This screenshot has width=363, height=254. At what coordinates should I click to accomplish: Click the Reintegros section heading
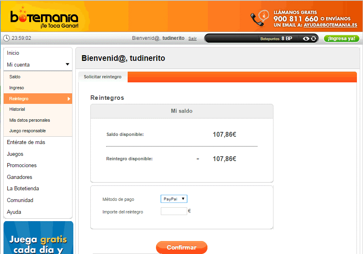(x=107, y=98)
